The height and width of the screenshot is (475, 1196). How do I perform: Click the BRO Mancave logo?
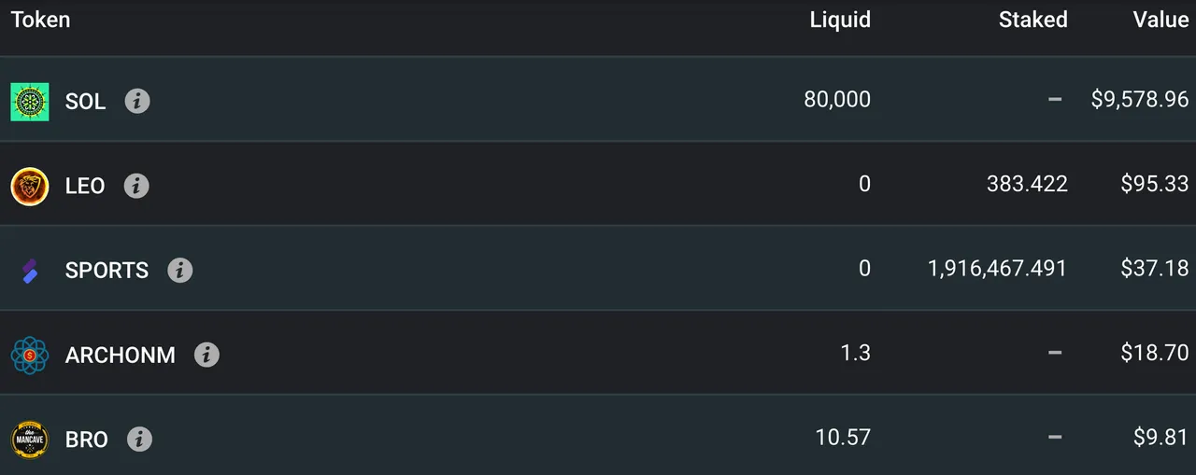30,440
